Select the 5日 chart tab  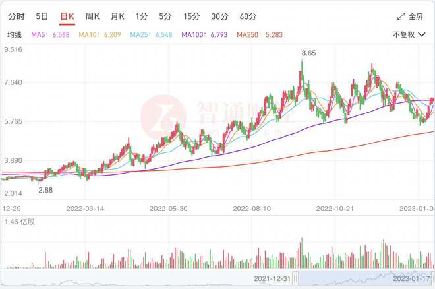(42, 16)
